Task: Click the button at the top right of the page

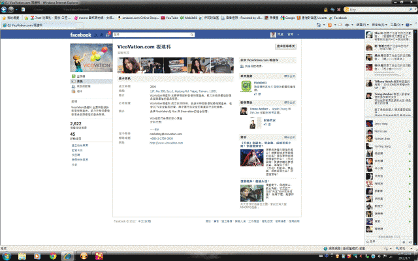Action: (x=285, y=46)
